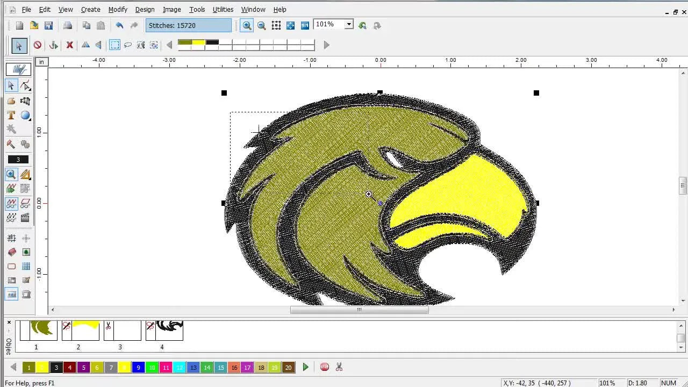This screenshot has height=387, width=688.
Task: Open the File menu
Action: click(26, 9)
